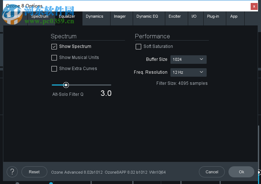Enable Soft Saturation checkbox
Screen dimensions: 261x184
point(138,47)
